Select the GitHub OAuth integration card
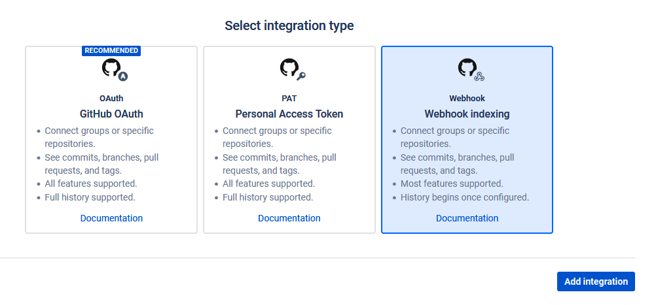Screen dimensions: 656x305 111,140
